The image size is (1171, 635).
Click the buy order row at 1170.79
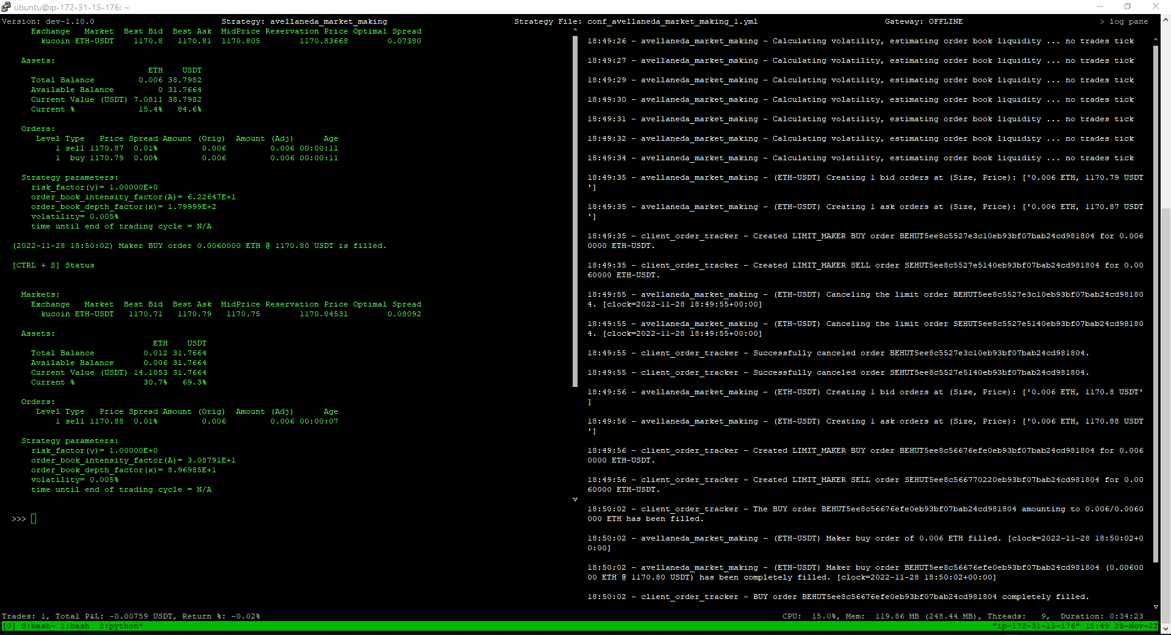click(197, 158)
